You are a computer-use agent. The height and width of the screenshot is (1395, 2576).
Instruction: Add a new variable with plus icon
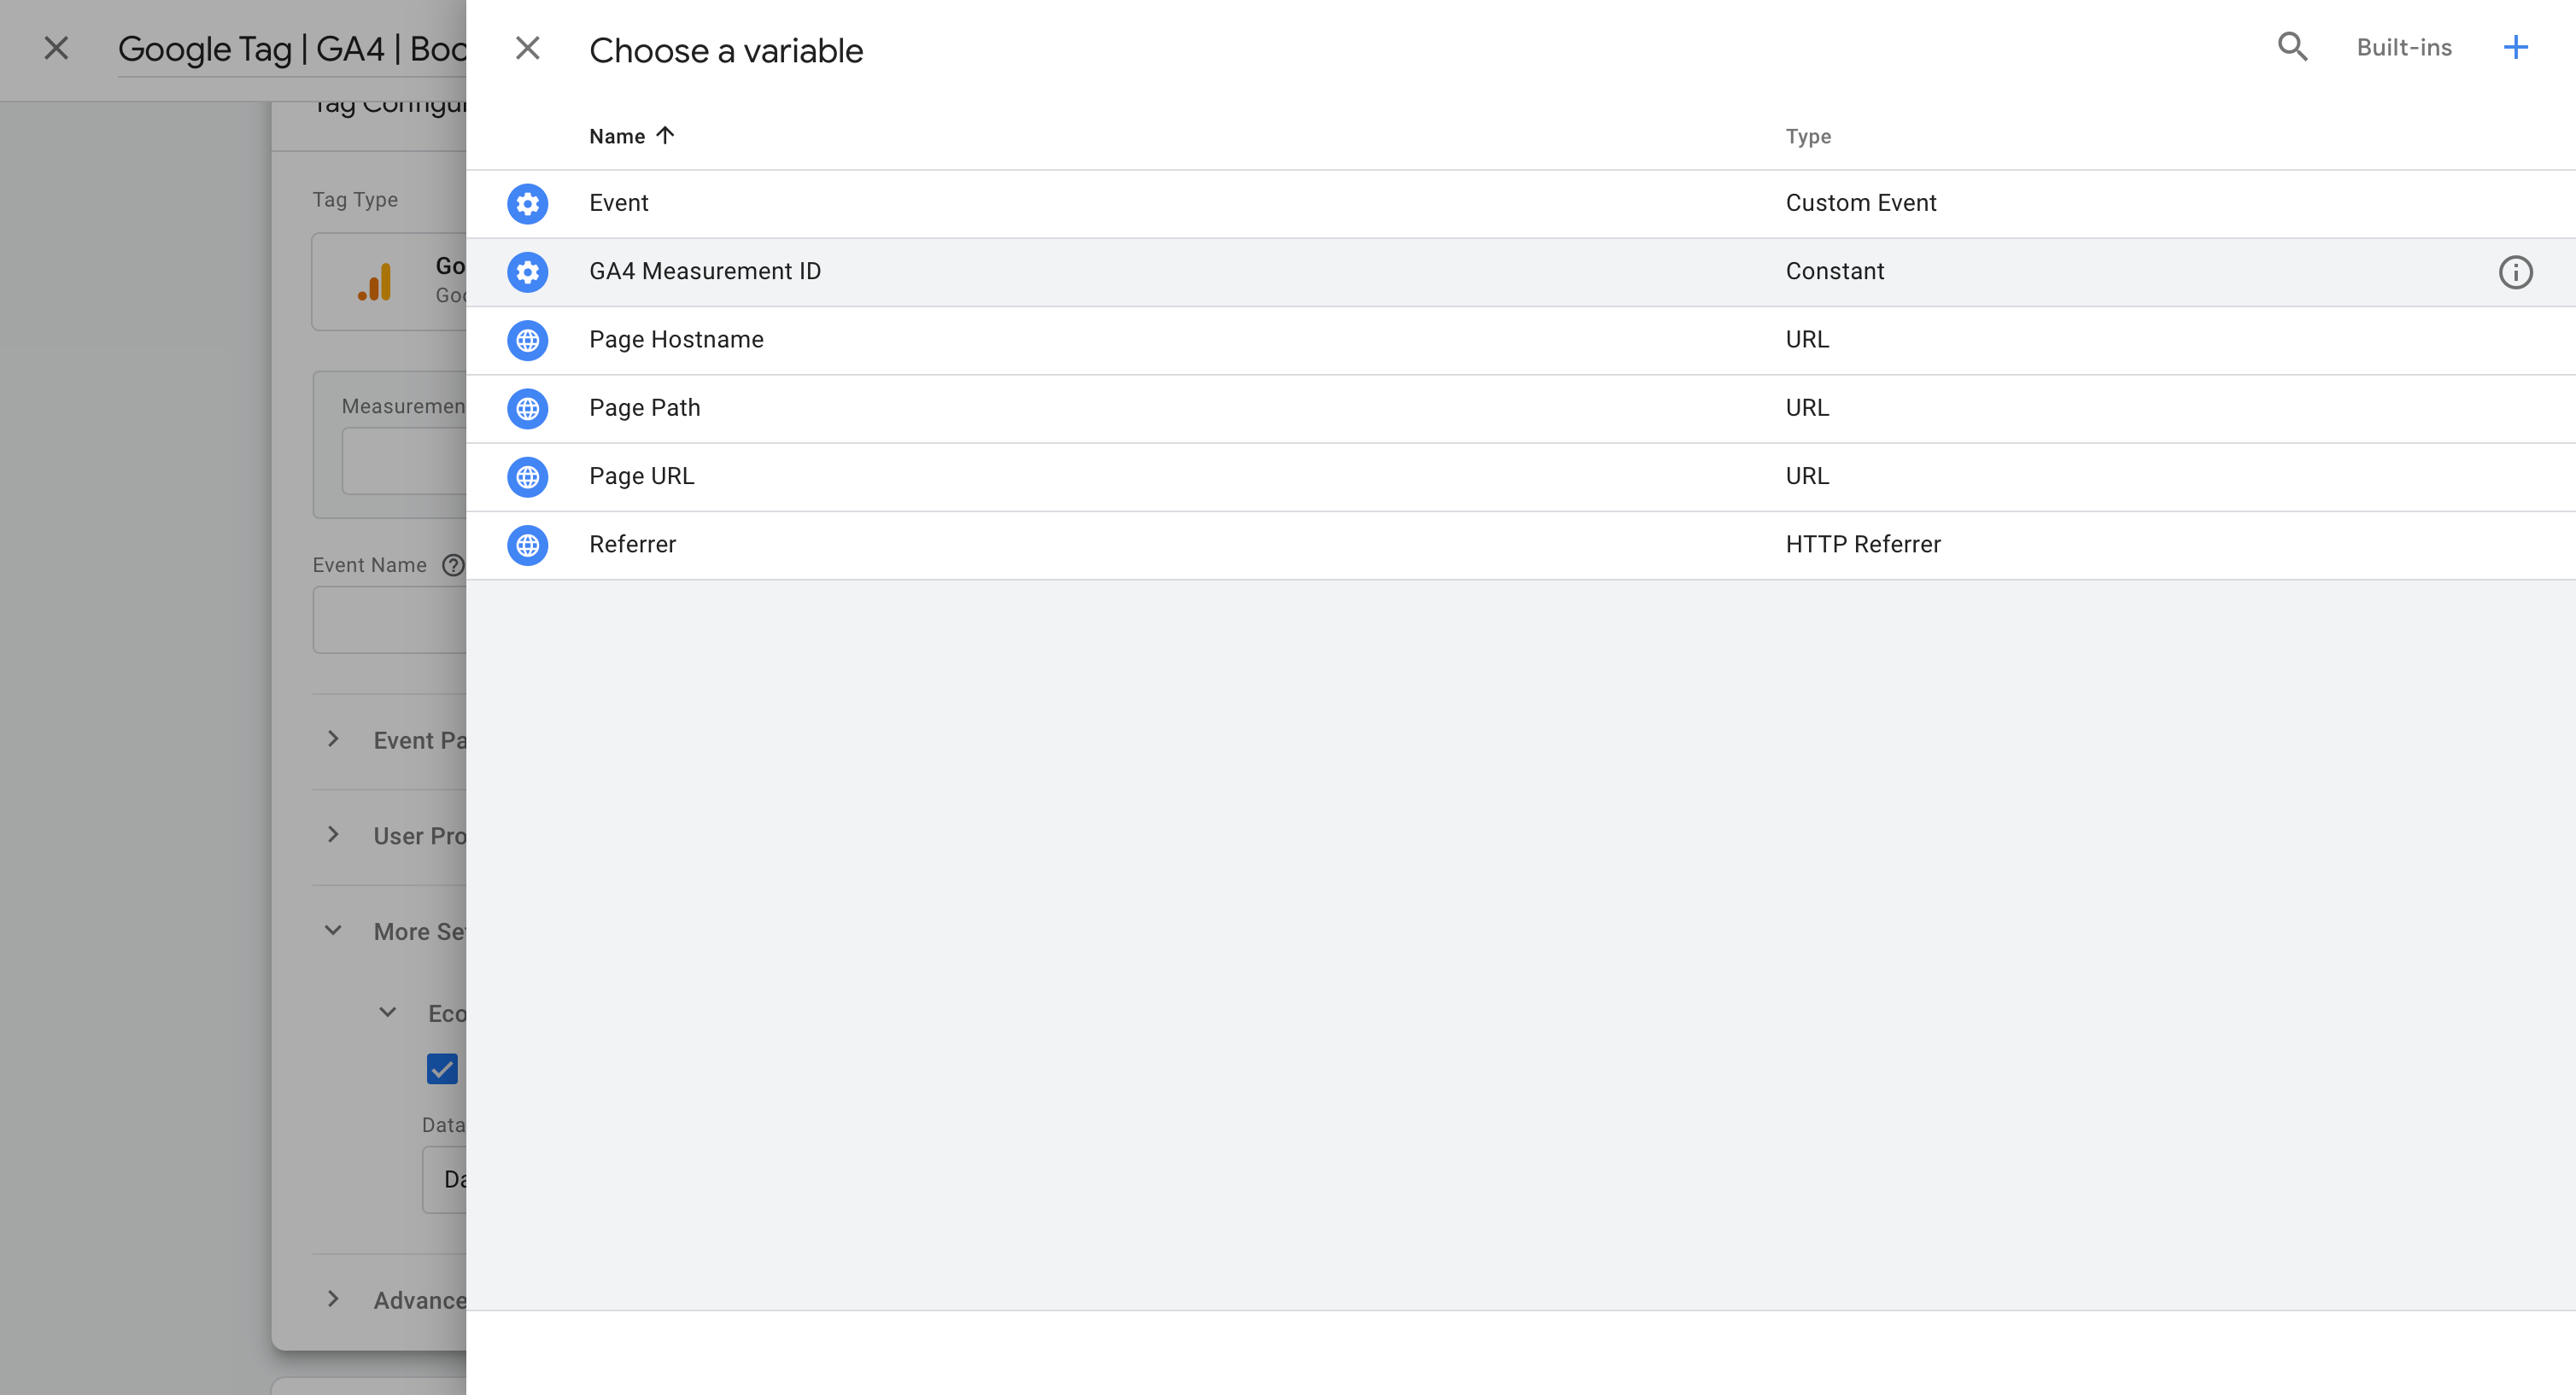click(2515, 47)
